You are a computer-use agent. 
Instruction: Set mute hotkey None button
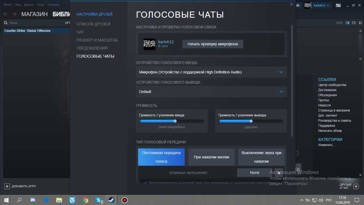point(255,173)
